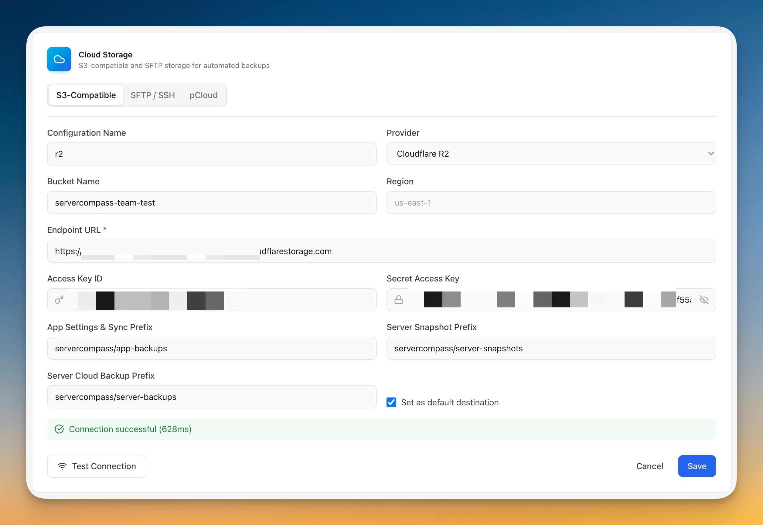This screenshot has height=525, width=763.
Task: Click the Cancel button
Action: [x=649, y=466]
